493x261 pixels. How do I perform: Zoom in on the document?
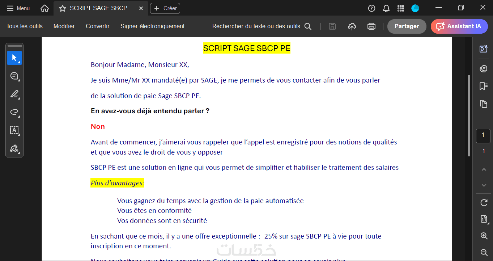484,236
